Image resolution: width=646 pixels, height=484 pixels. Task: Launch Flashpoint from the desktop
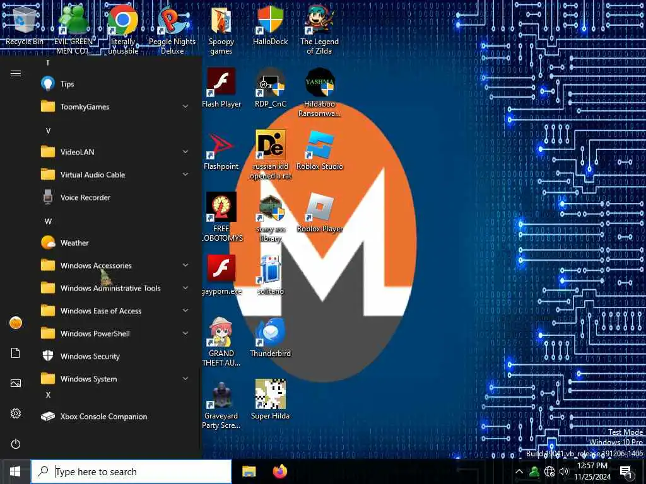pos(221,150)
